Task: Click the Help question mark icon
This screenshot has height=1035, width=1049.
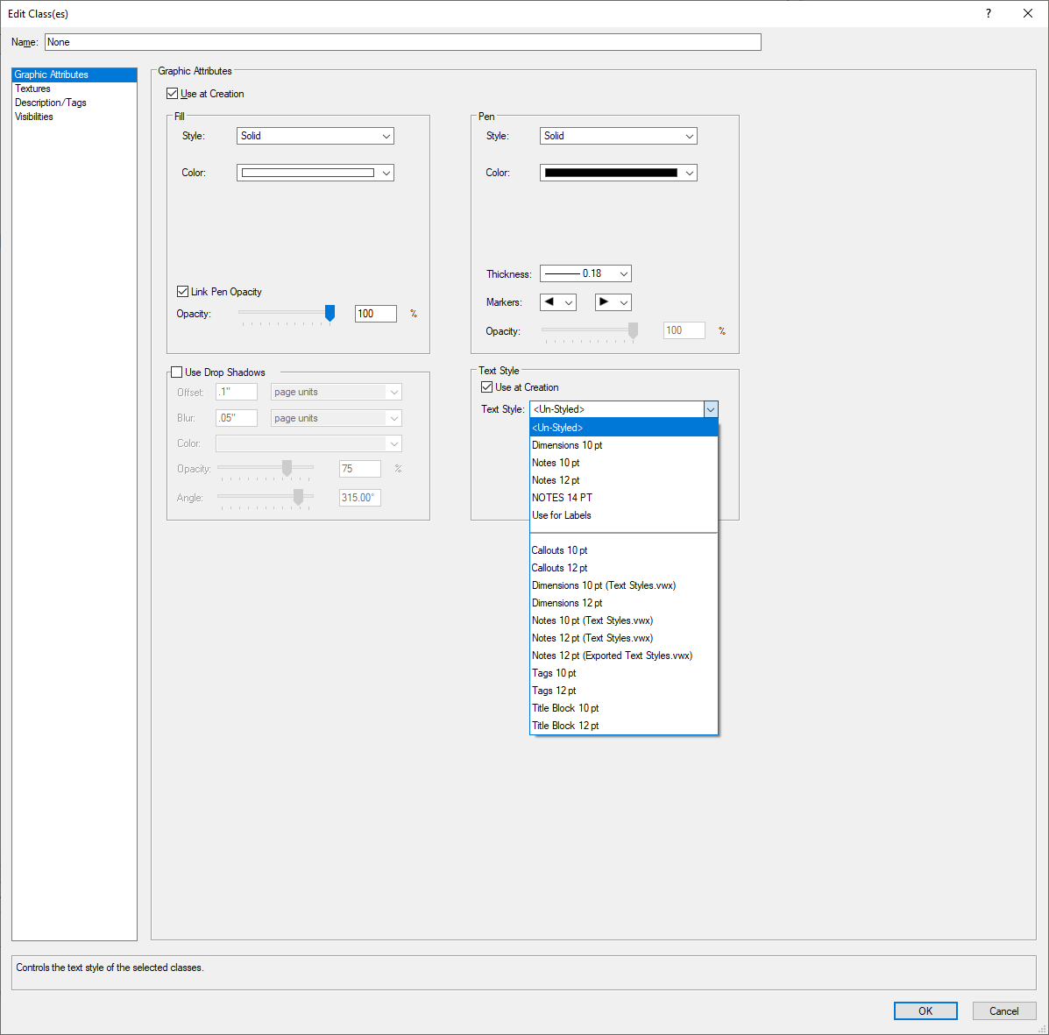Action: 988,13
